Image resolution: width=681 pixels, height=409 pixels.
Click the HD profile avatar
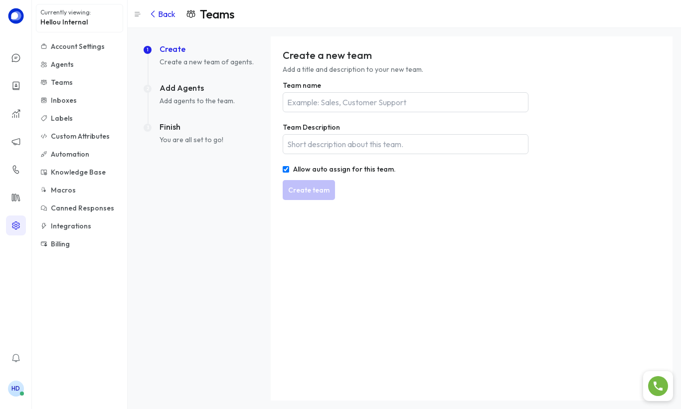pos(16,389)
